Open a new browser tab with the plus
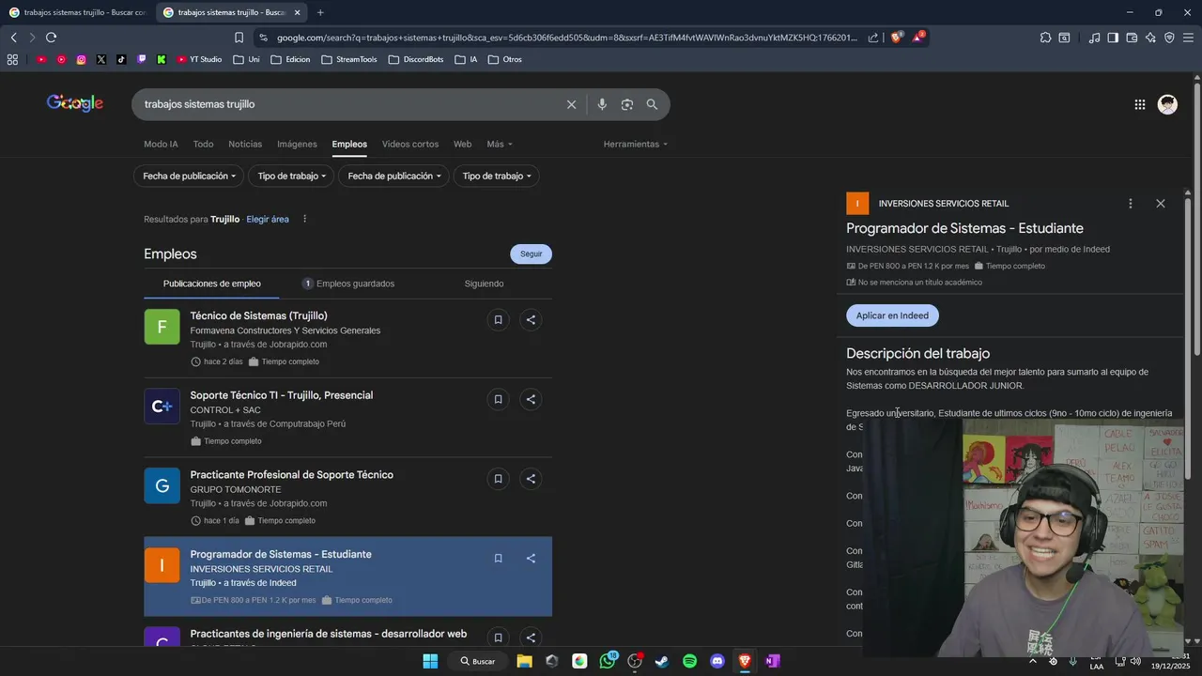This screenshot has height=676, width=1202. point(320,12)
